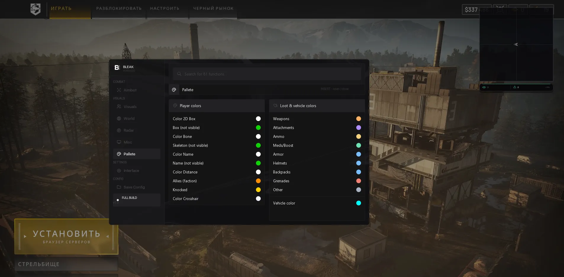Open the Visuals section in sidebar

tap(136, 107)
